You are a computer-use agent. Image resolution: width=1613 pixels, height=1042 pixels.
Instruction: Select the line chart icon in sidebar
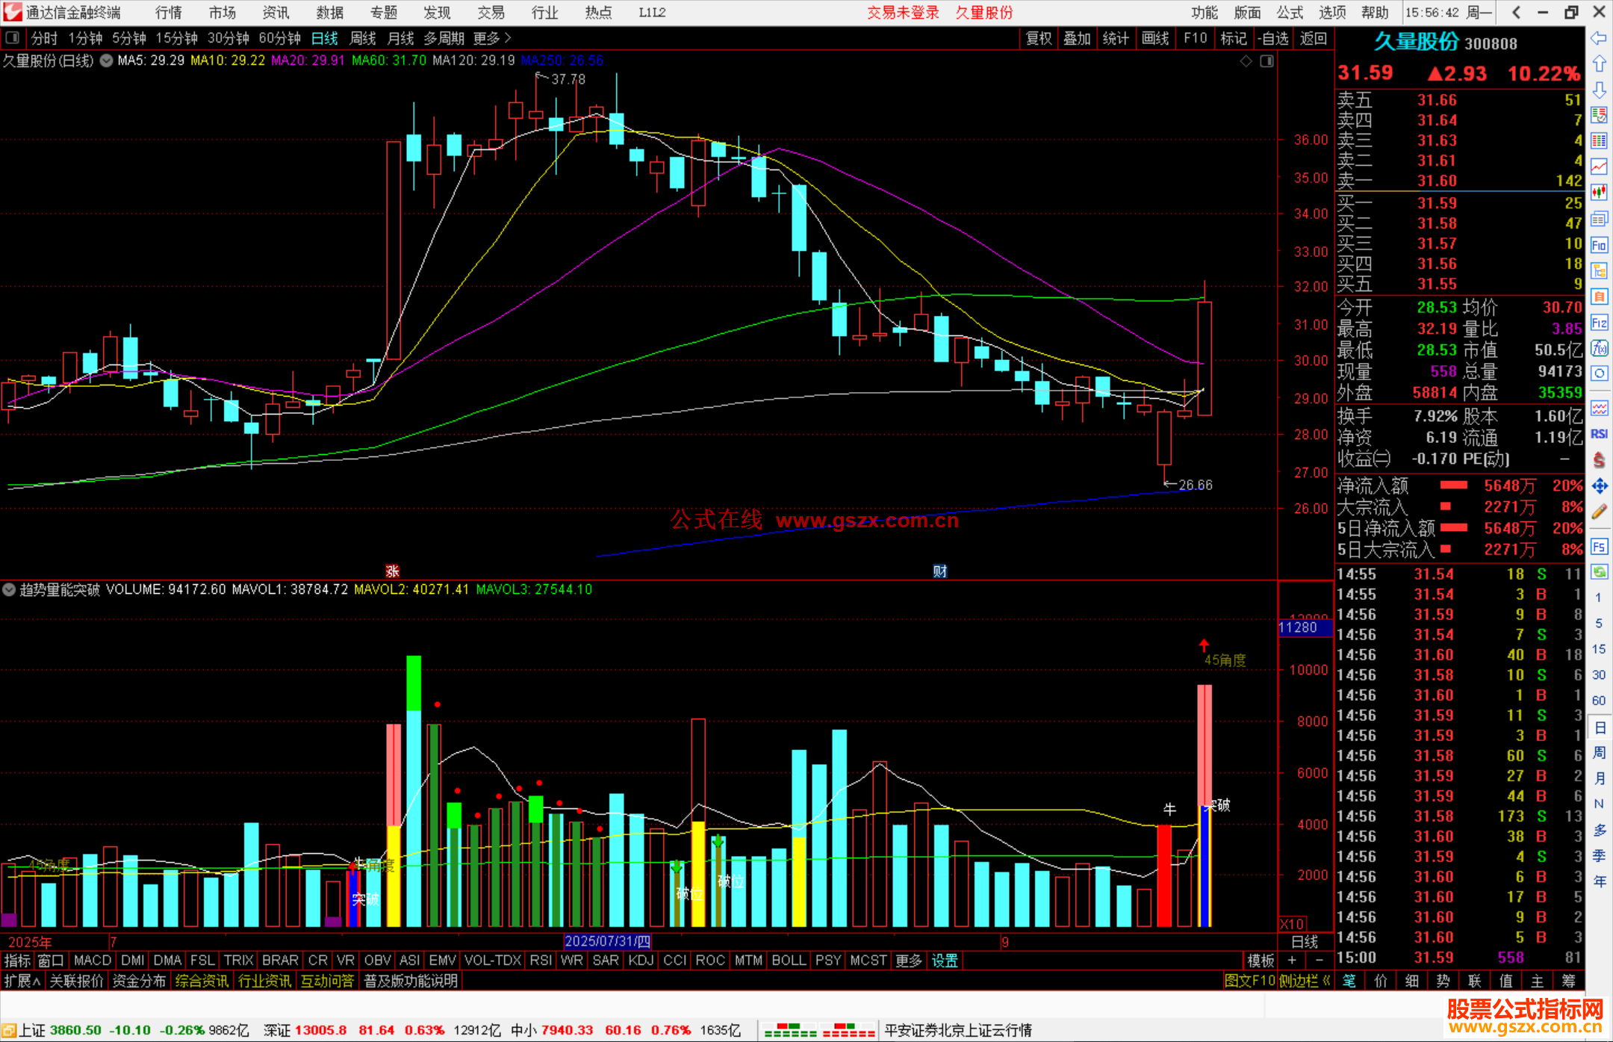pos(1599,167)
